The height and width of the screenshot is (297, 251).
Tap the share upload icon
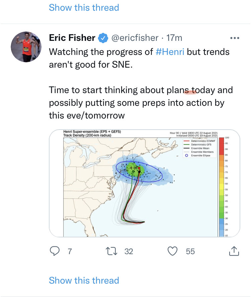[x=234, y=251]
